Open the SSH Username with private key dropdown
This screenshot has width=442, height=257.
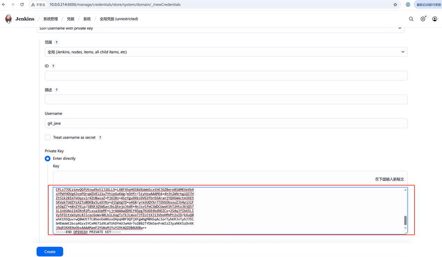point(220,29)
